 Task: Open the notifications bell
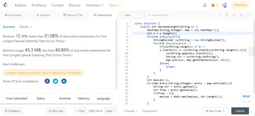click(x=205, y=5)
